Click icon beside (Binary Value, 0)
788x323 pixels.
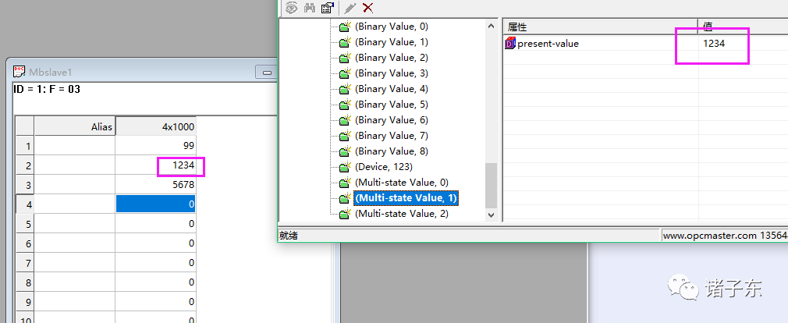tap(344, 27)
